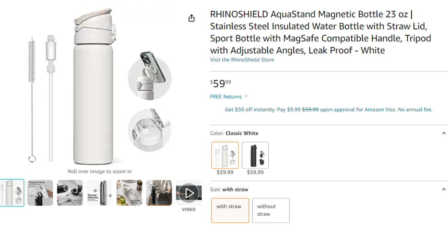View the Leak Proof thumbnail image
Screen dimensions: 448x227
point(70,193)
